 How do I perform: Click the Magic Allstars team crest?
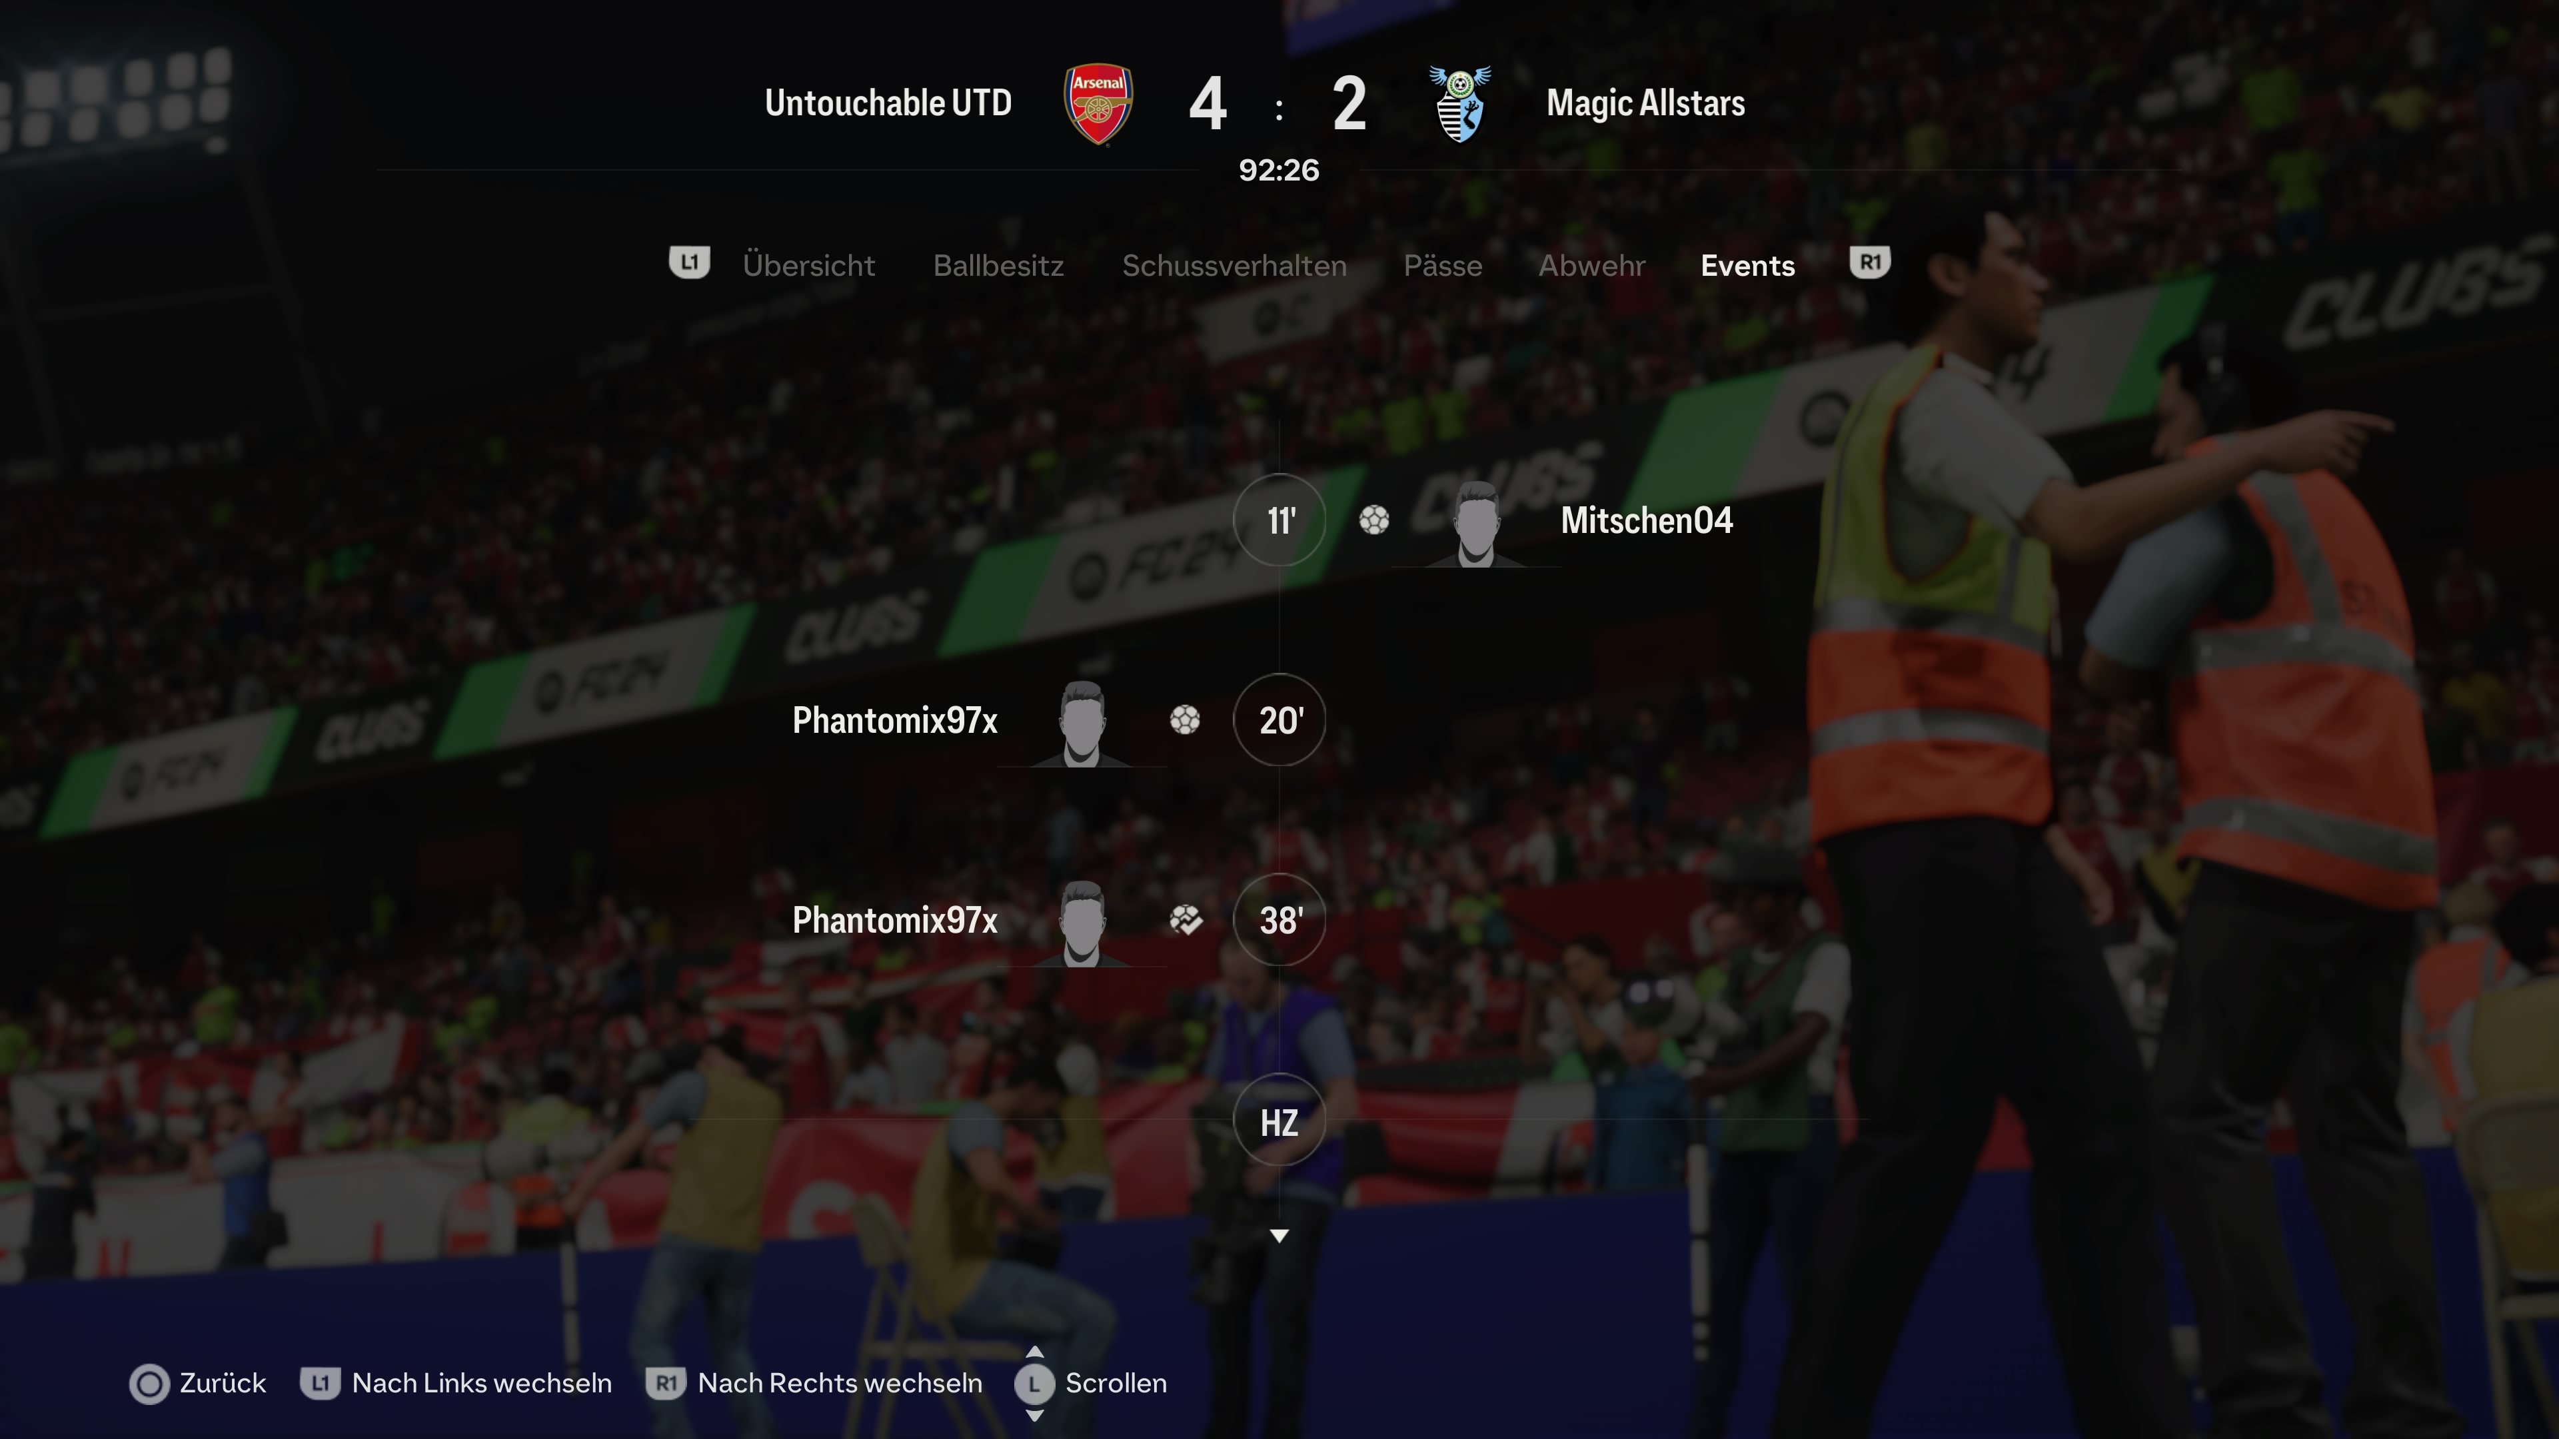pyautogui.click(x=1459, y=105)
